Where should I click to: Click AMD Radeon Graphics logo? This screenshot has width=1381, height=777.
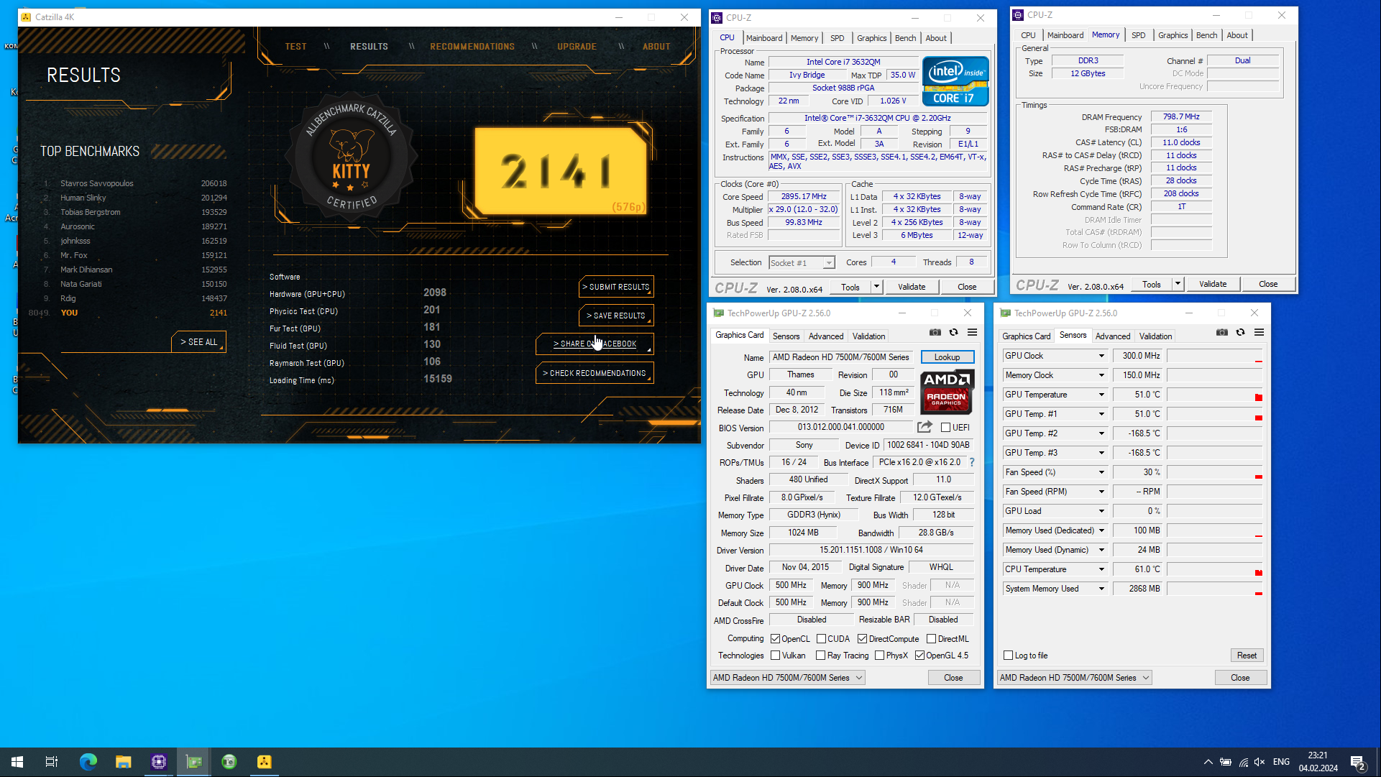pos(947,392)
